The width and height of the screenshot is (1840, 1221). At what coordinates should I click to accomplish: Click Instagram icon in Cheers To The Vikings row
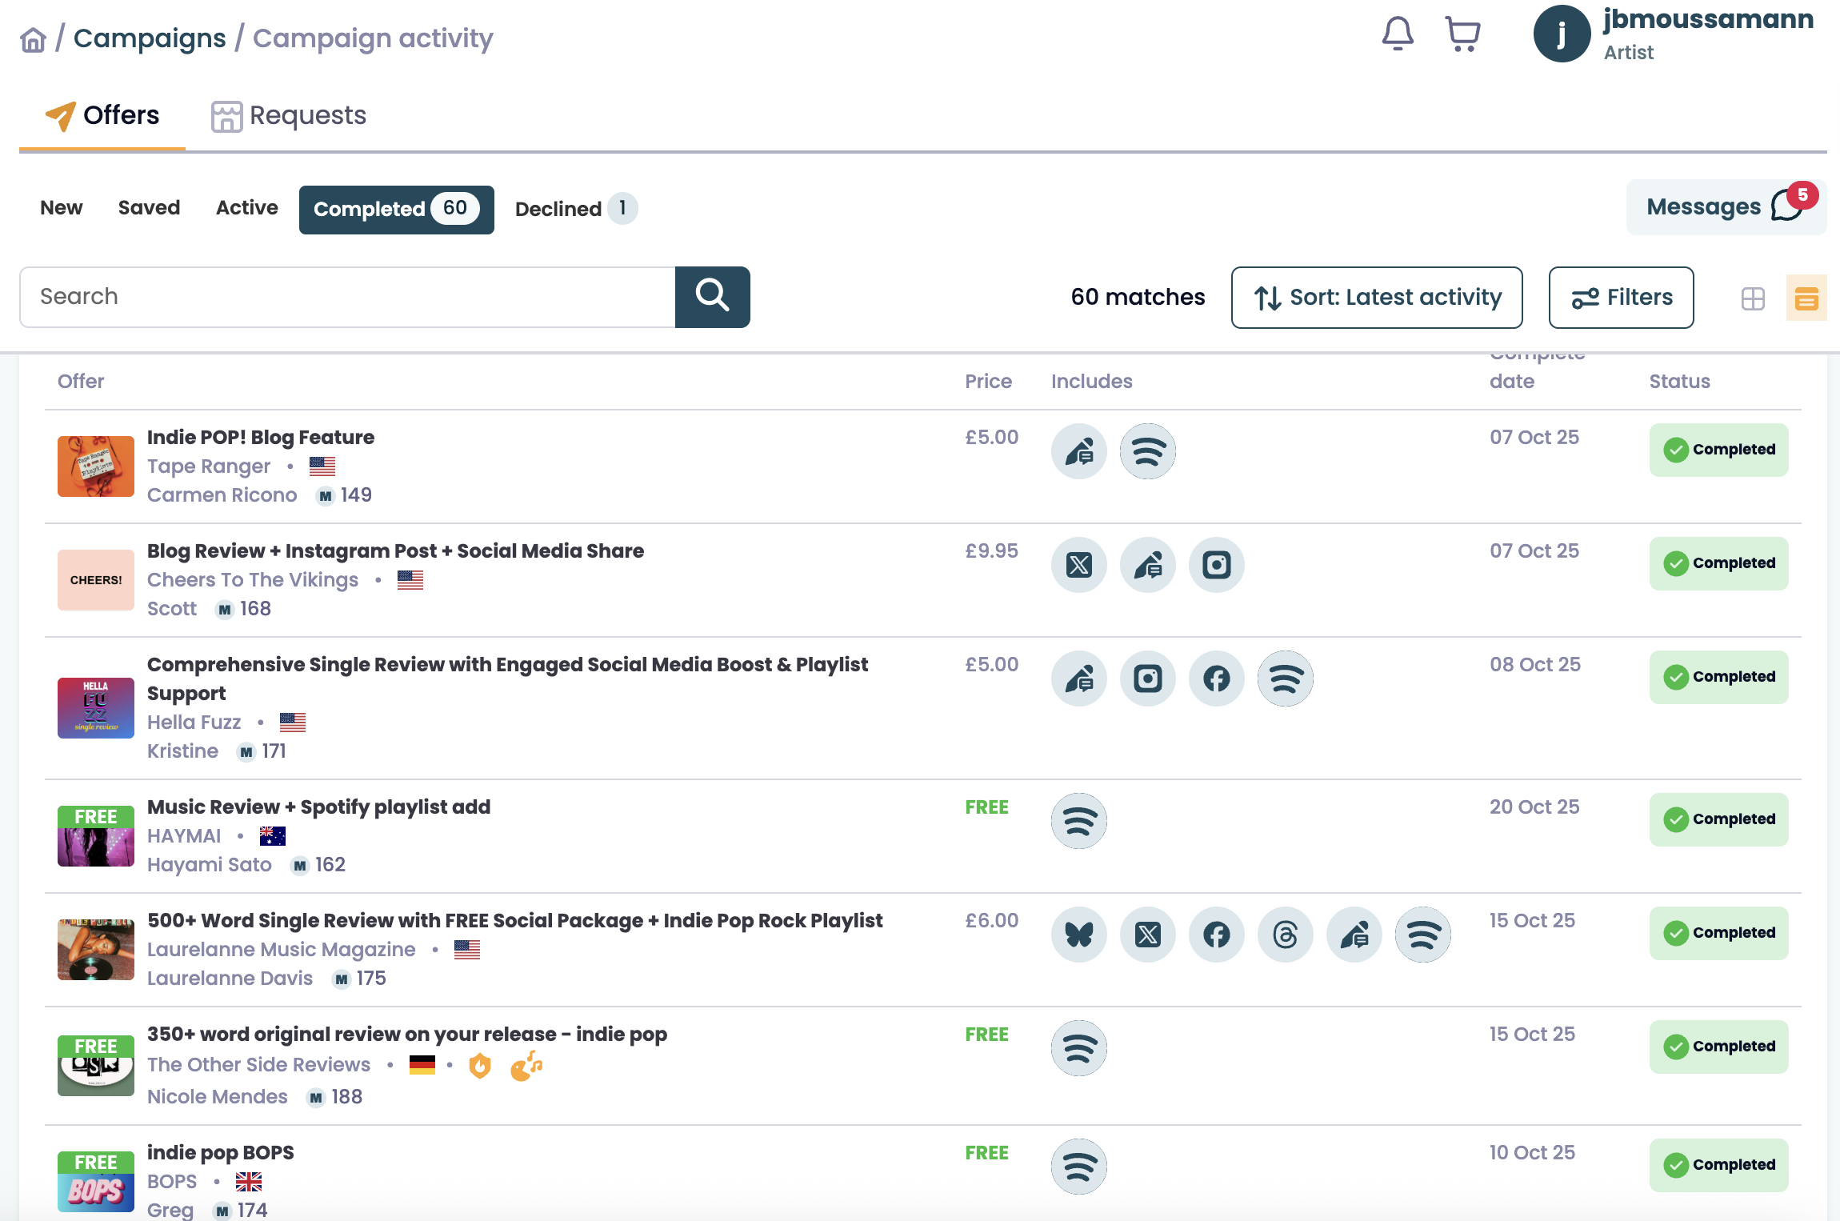pyautogui.click(x=1216, y=565)
